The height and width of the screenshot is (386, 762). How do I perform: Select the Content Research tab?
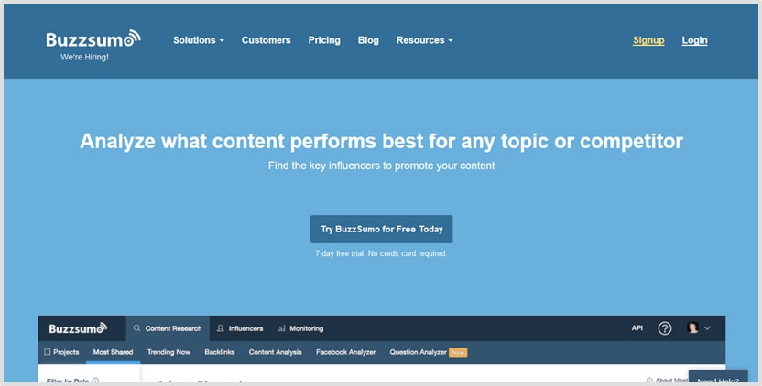pyautogui.click(x=168, y=328)
